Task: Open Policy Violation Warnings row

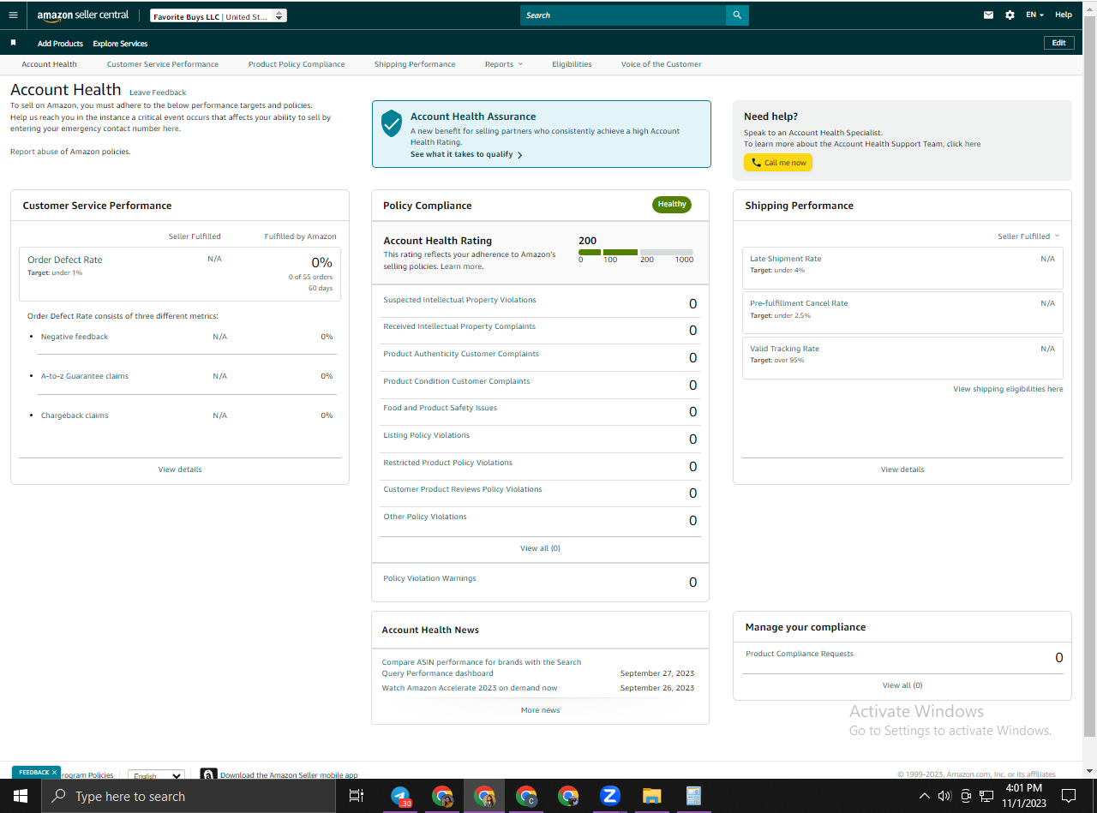Action: pyautogui.click(x=540, y=580)
